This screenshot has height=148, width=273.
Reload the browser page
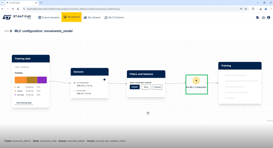(x=13, y=9)
